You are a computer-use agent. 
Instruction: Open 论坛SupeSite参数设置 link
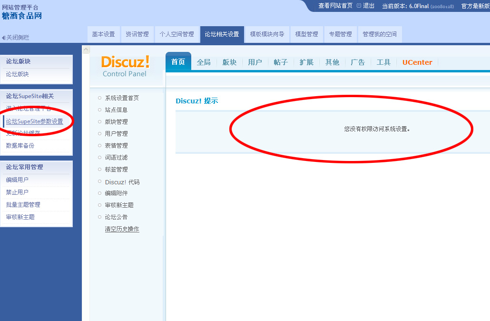point(35,121)
